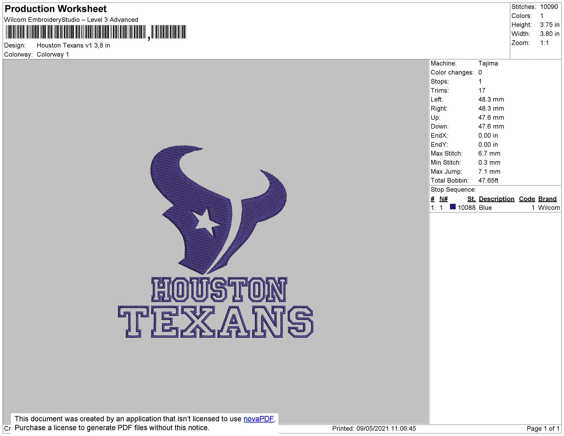Click the 'Blue' color description
The height and width of the screenshot is (436, 564).
485,208
